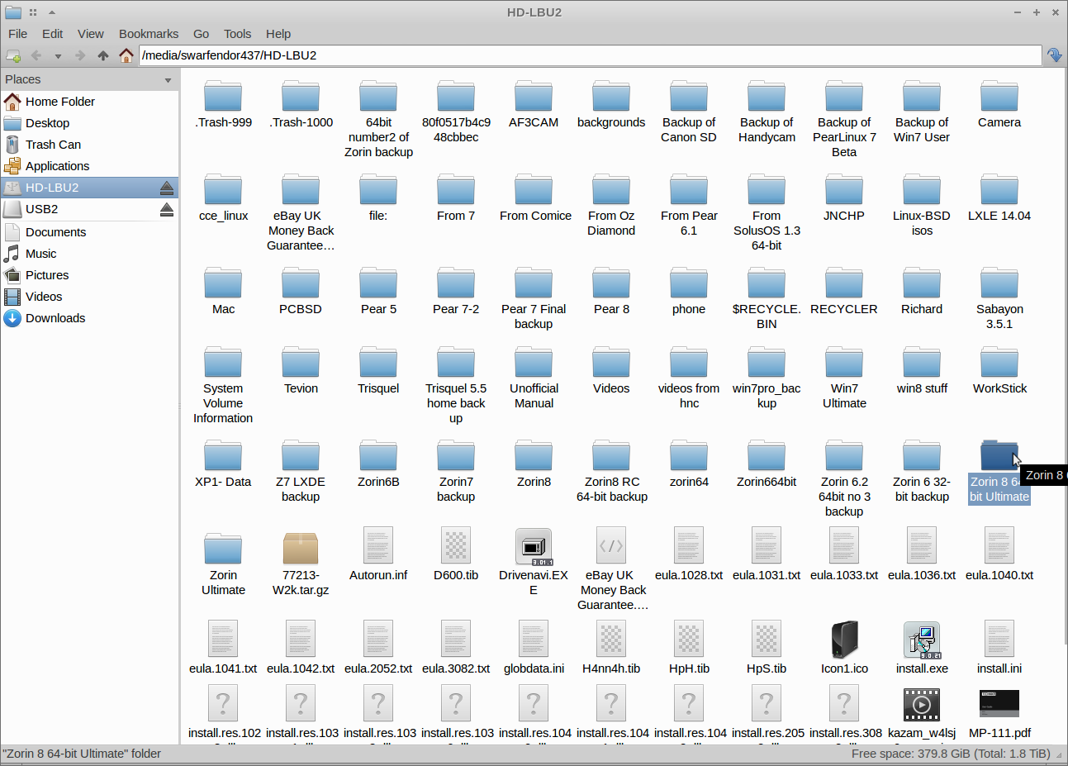Select the install.exe file icon
Screen dimensions: 1068x766
(922, 640)
